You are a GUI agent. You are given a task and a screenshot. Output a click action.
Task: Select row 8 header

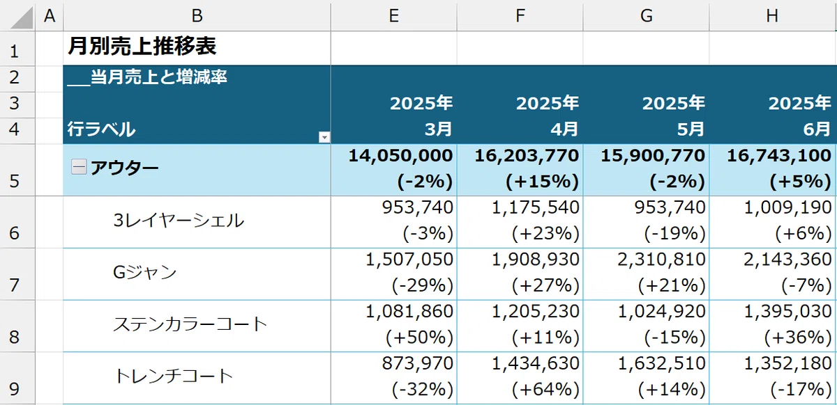(x=17, y=326)
